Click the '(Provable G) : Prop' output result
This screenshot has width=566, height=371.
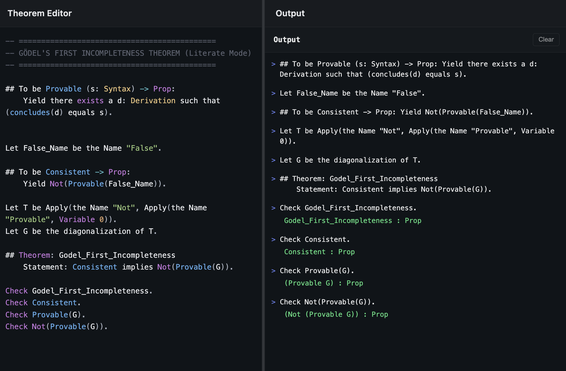(x=323, y=283)
